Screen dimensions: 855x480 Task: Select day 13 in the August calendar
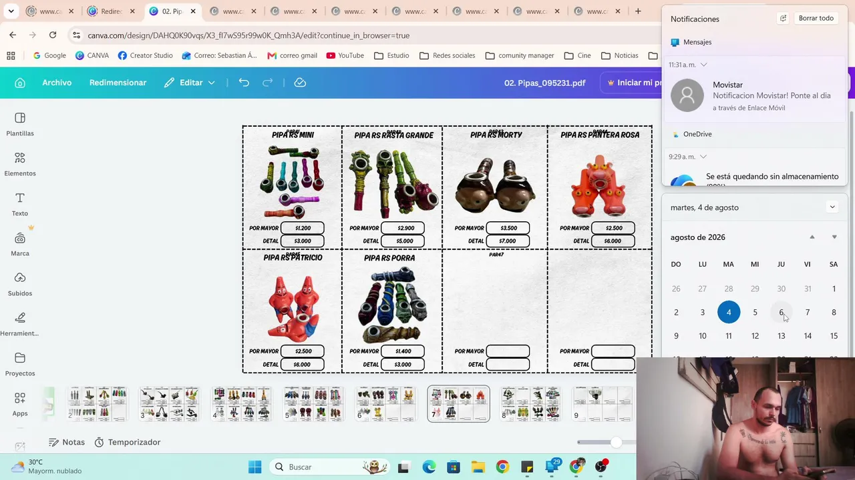click(x=781, y=336)
